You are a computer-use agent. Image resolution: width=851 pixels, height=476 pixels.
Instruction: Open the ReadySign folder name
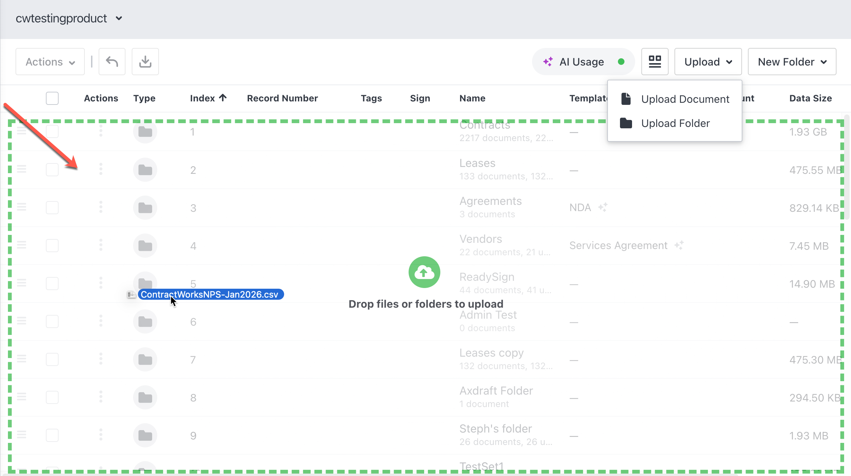[487, 277]
